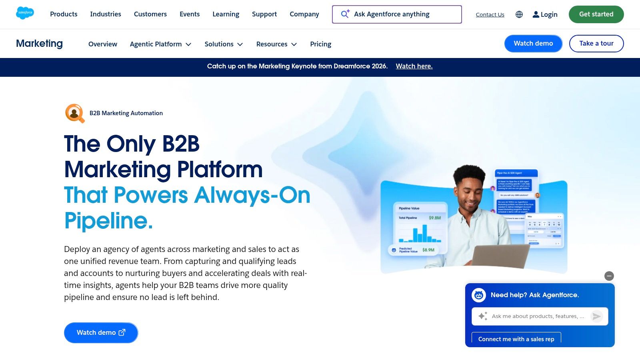
Task: Click the Contact Us link
Action: [490, 14]
